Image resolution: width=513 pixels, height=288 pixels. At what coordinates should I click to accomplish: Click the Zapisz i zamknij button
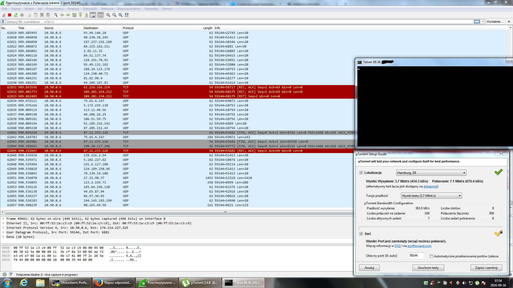click(x=486, y=268)
